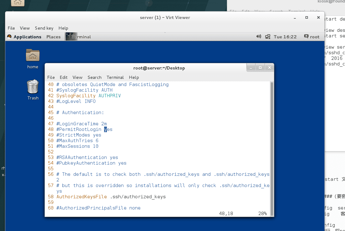This screenshot has height=231, width=345.
Task: Click 'AuthorizedKeysFile' on line 58
Action: 82,197
